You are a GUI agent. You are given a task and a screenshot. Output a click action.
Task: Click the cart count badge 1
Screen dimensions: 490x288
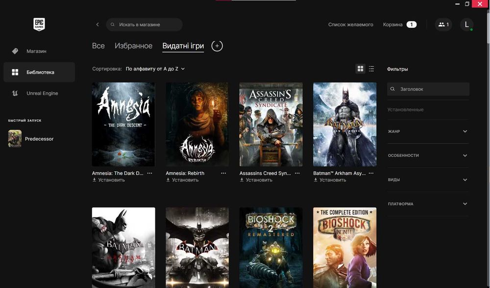tap(412, 24)
